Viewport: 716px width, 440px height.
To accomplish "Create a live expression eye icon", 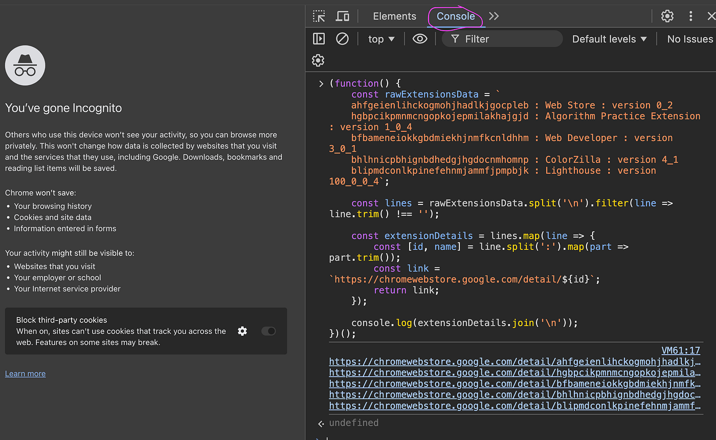I will pyautogui.click(x=420, y=39).
